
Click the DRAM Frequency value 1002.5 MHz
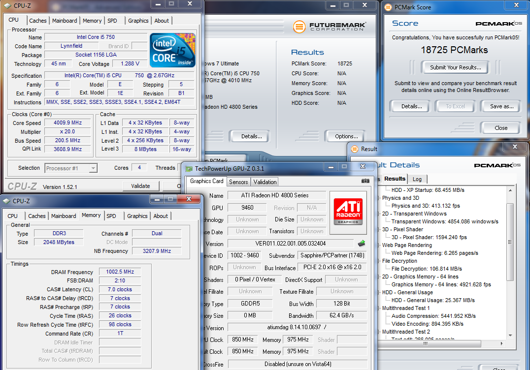pos(120,272)
